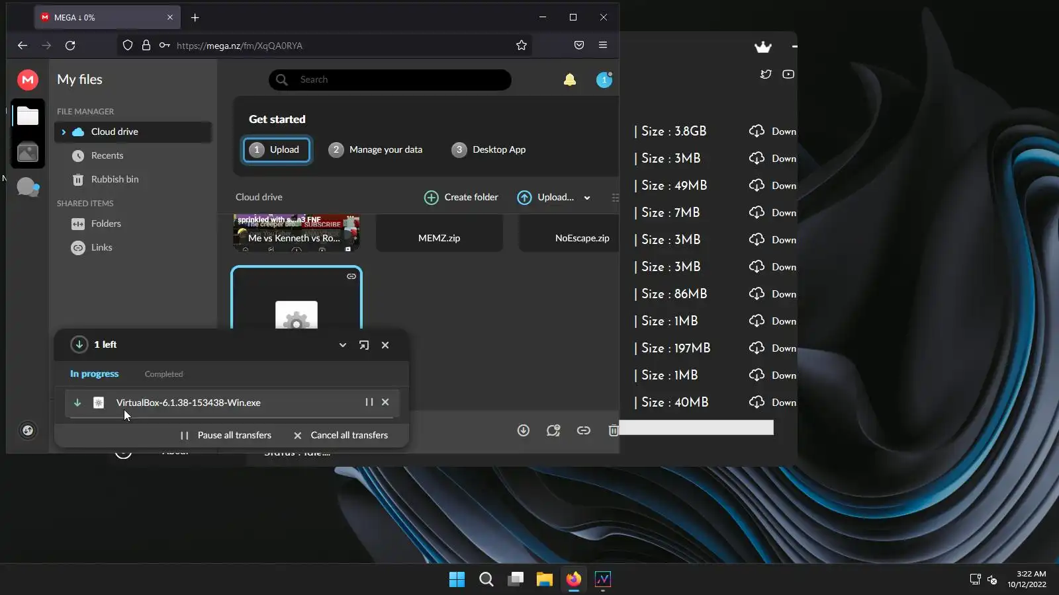Switch to the In progress transfers tab
The height and width of the screenshot is (595, 1059).
click(x=95, y=374)
